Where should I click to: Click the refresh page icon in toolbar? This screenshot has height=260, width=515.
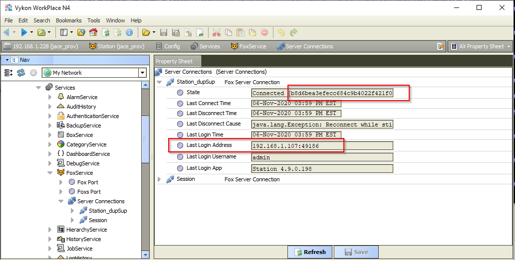point(106,32)
